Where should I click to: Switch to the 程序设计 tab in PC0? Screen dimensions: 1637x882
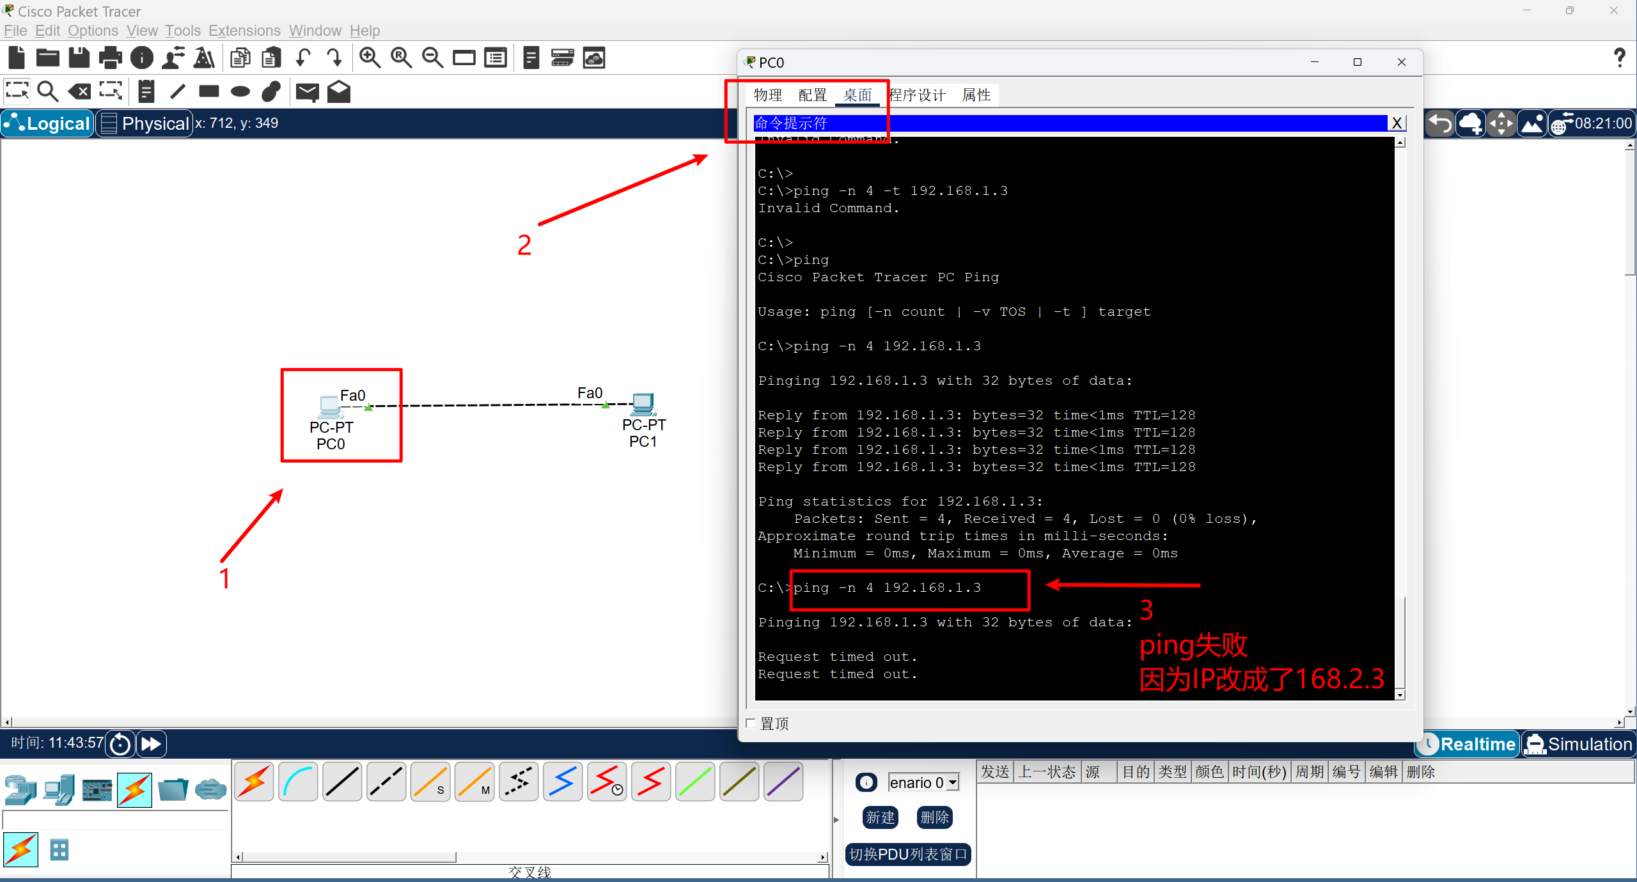918,95
